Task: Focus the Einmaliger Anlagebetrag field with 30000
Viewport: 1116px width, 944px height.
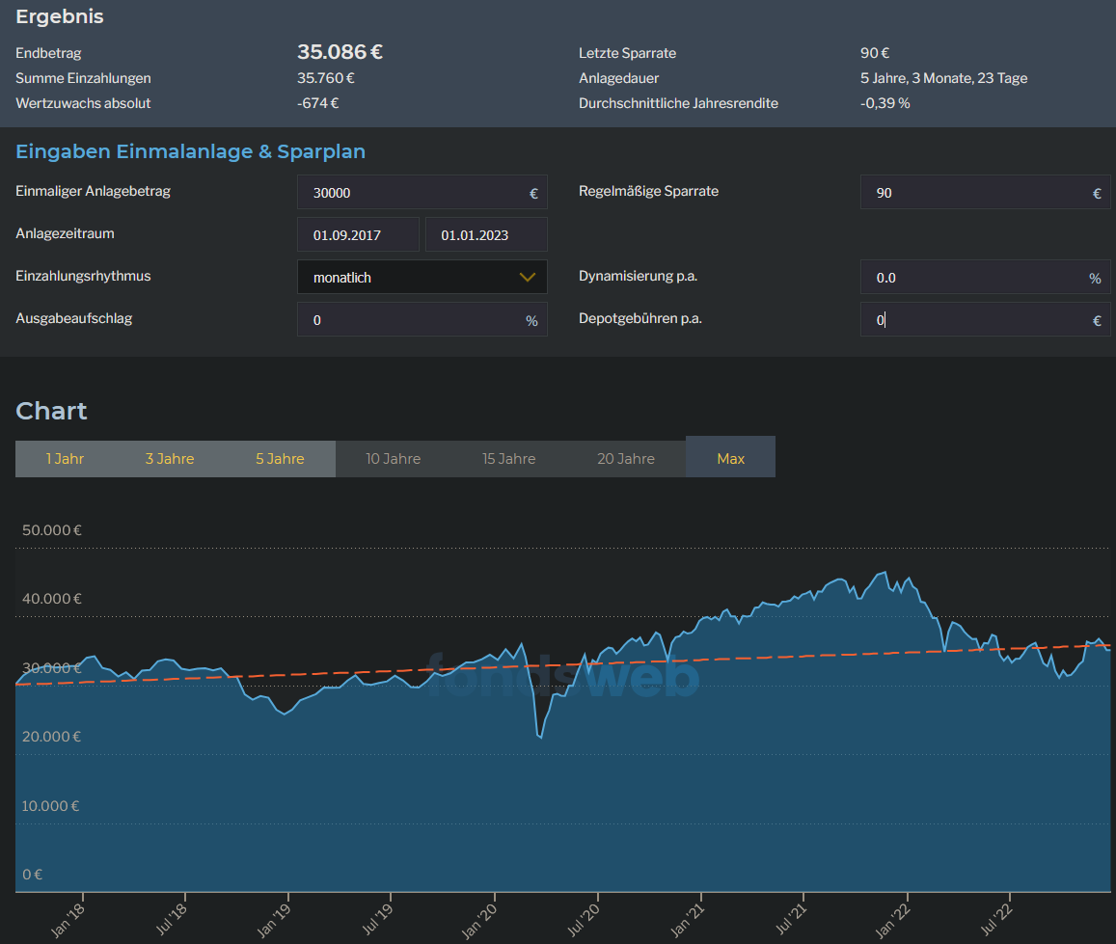Action: [x=415, y=193]
